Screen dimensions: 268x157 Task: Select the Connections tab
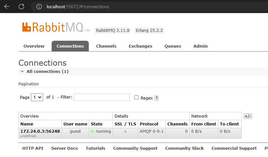(70, 46)
